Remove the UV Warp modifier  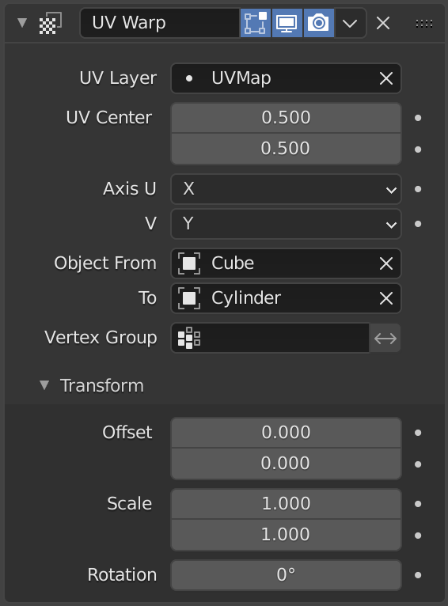tap(382, 24)
